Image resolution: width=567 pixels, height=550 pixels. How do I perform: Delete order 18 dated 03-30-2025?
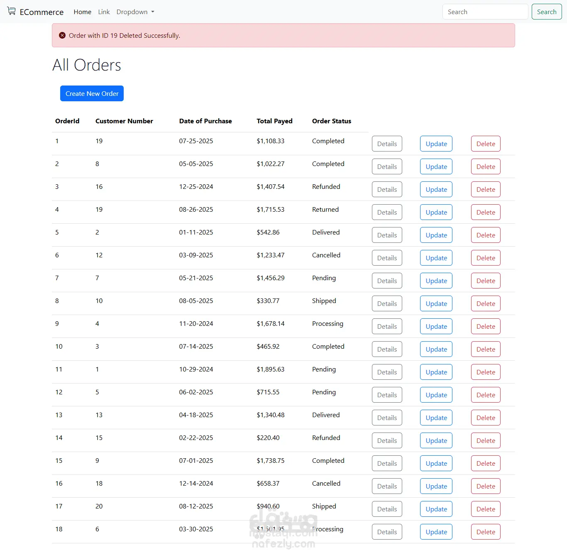pos(486,532)
